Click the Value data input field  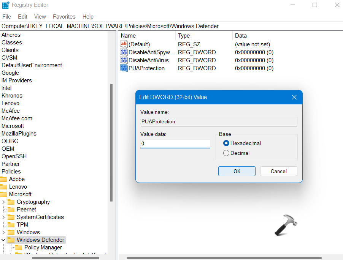coord(175,143)
